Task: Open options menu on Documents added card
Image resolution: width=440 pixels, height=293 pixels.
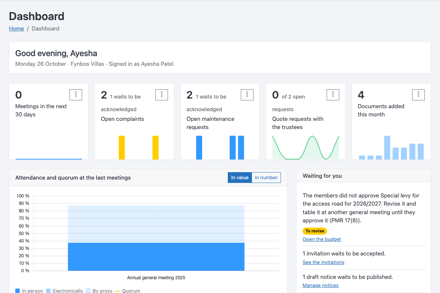Action: coord(418,95)
